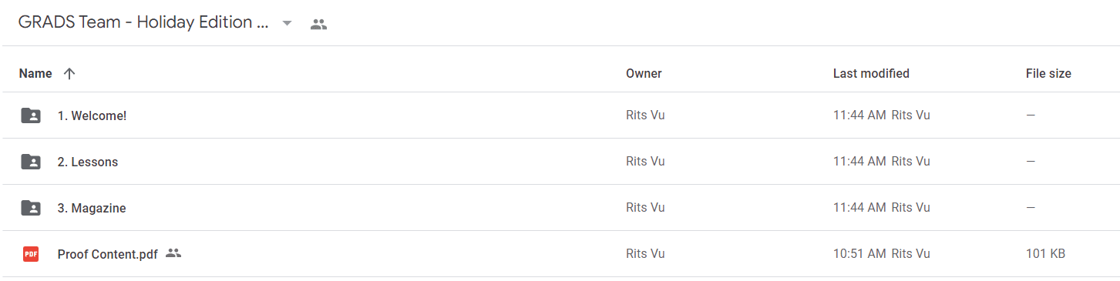Select the 3. Magazine folder name

coord(92,208)
